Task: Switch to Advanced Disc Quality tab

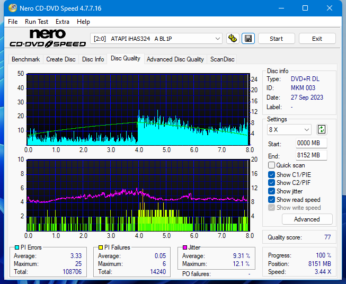Action: pyautogui.click(x=175, y=59)
